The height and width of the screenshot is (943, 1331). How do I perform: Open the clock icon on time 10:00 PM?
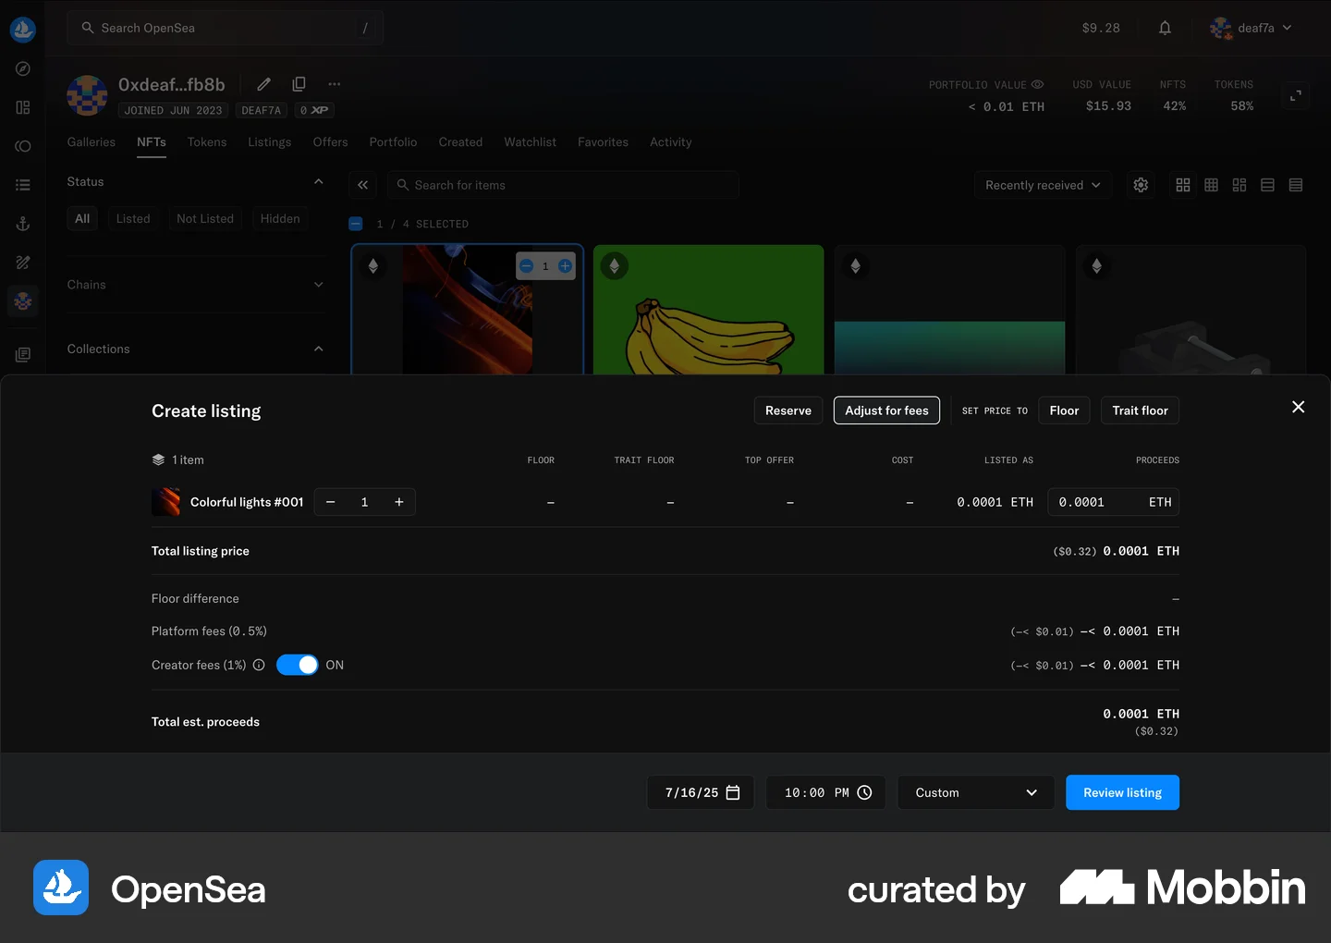pos(864,792)
